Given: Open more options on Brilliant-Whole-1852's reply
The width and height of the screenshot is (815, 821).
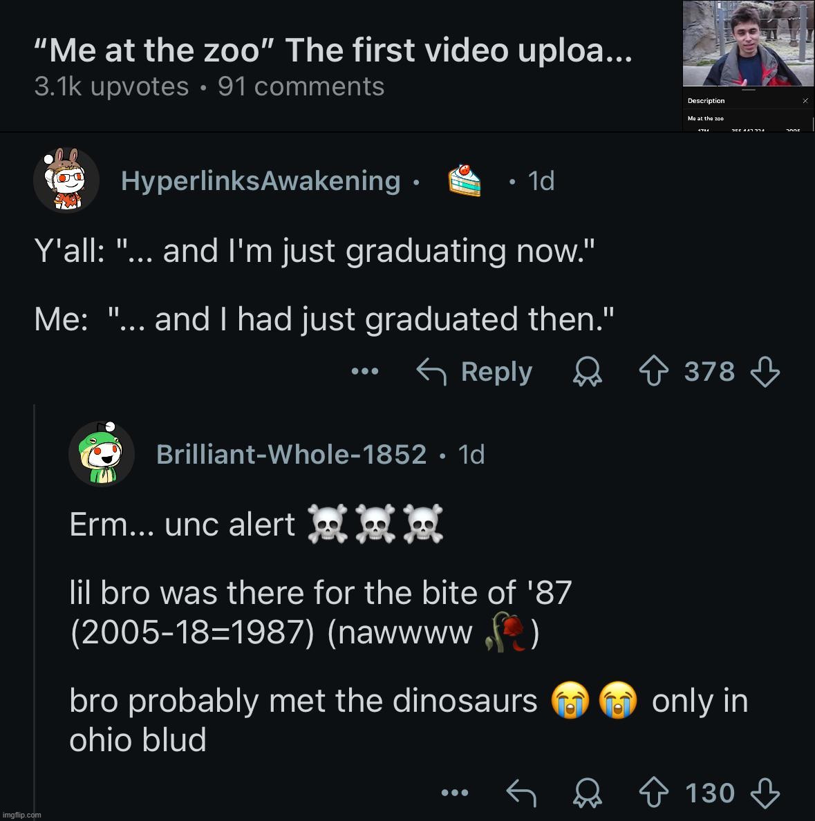Looking at the screenshot, I should tap(455, 793).
